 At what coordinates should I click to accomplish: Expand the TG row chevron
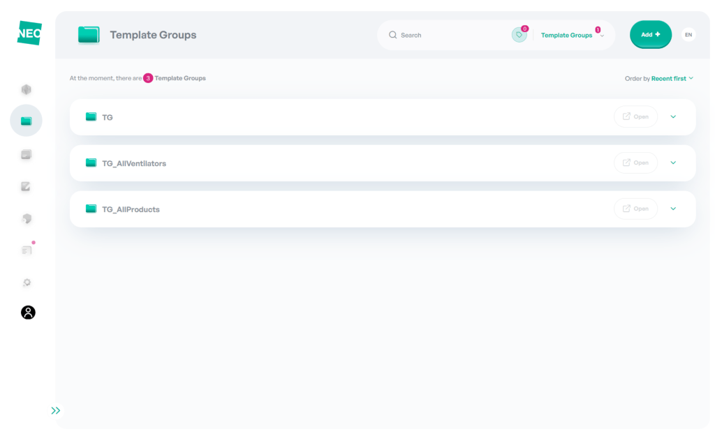pos(673,116)
